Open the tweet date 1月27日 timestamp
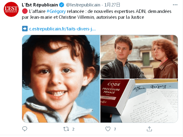 point(112,5)
